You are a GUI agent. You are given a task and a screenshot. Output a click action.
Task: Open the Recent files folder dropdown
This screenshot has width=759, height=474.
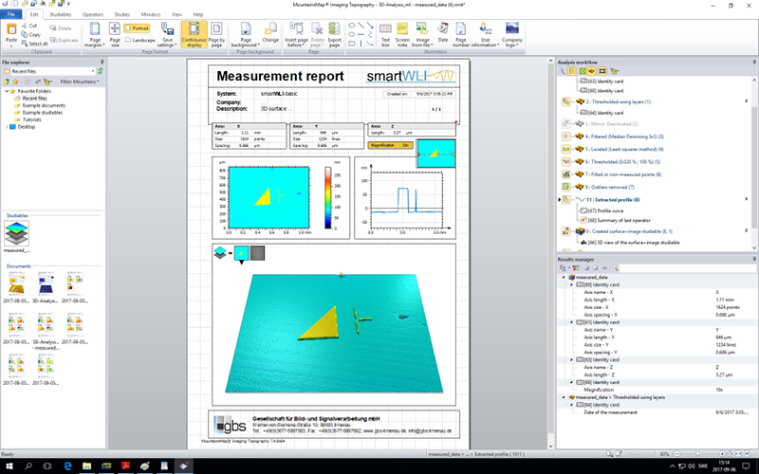tap(91, 71)
